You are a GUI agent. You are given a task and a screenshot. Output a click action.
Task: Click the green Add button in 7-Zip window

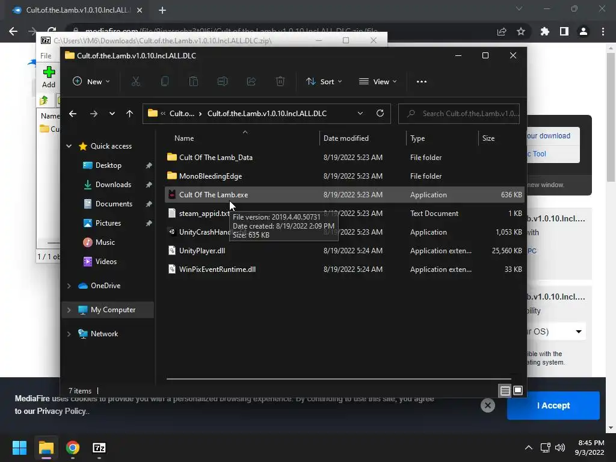[x=49, y=77]
